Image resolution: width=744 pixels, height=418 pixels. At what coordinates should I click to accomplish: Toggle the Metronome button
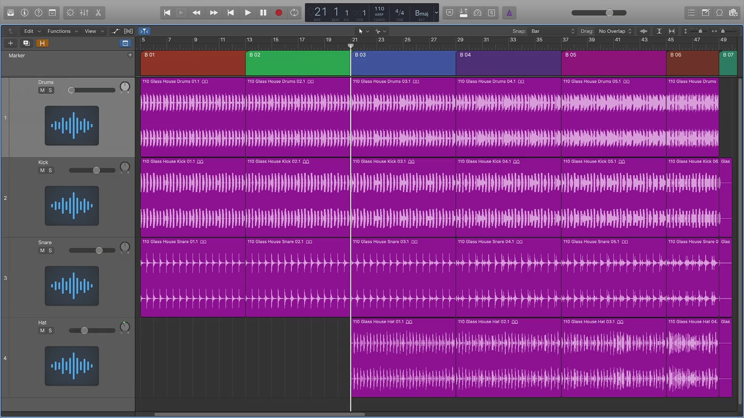click(509, 13)
